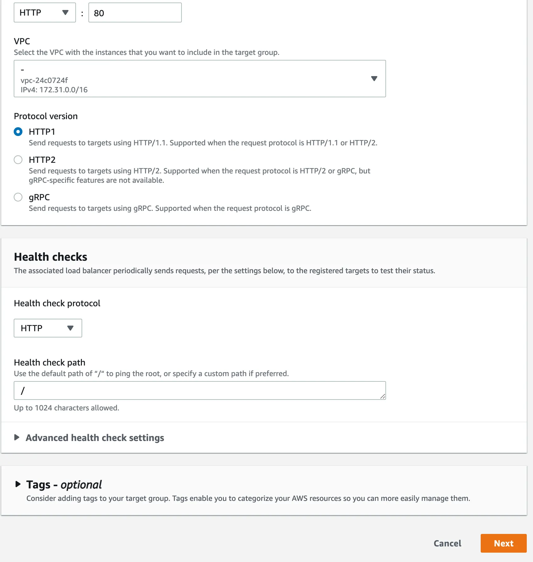The height and width of the screenshot is (562, 533).
Task: Select the HTTP2 protocol version
Action: [18, 160]
